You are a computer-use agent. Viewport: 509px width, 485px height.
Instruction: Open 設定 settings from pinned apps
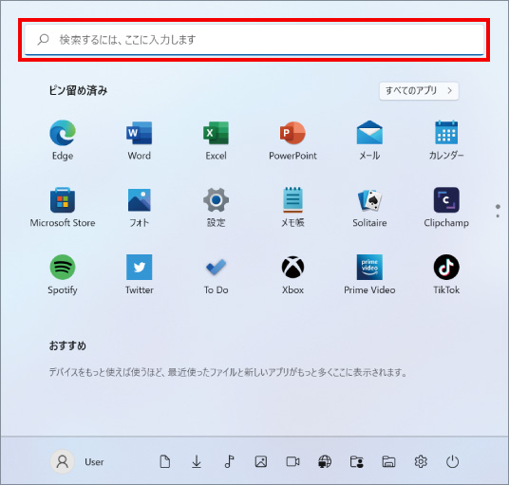pyautogui.click(x=216, y=207)
